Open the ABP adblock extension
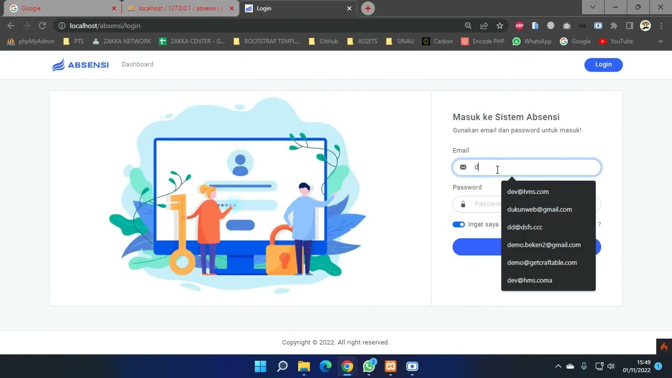This screenshot has width=672, height=378. tap(519, 26)
